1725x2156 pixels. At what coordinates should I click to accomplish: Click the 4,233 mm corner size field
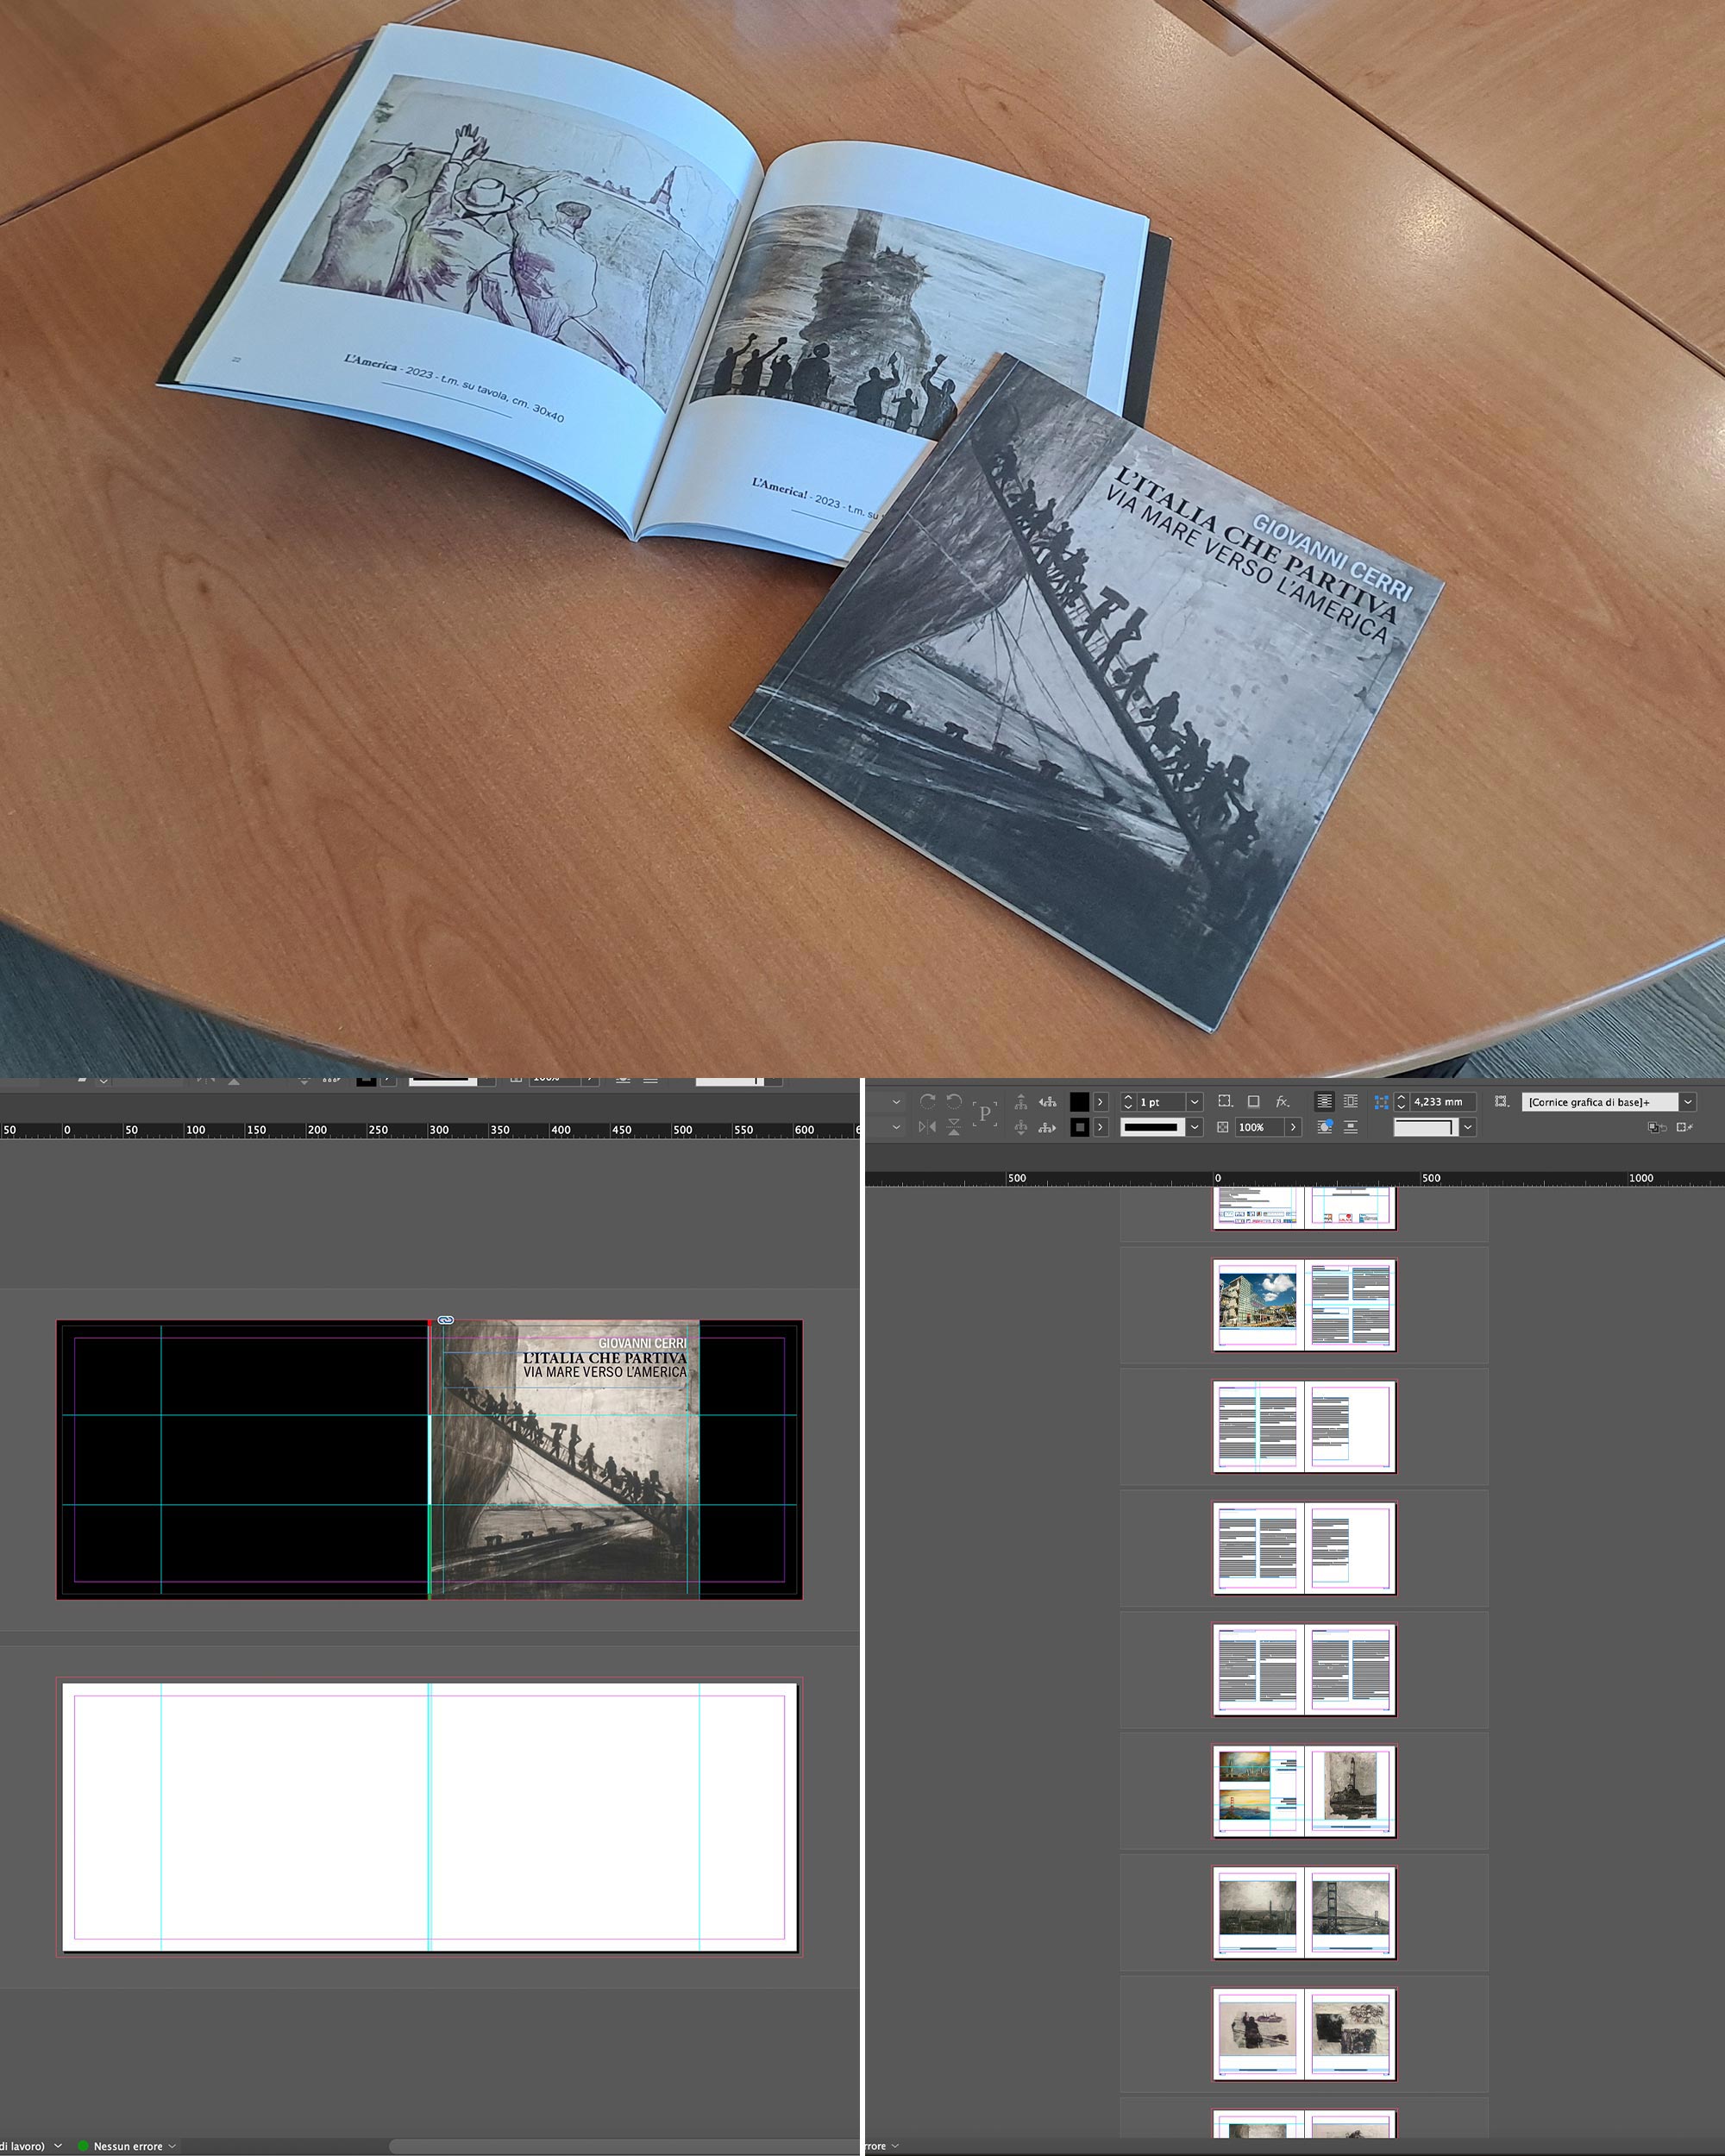coord(1443,1102)
